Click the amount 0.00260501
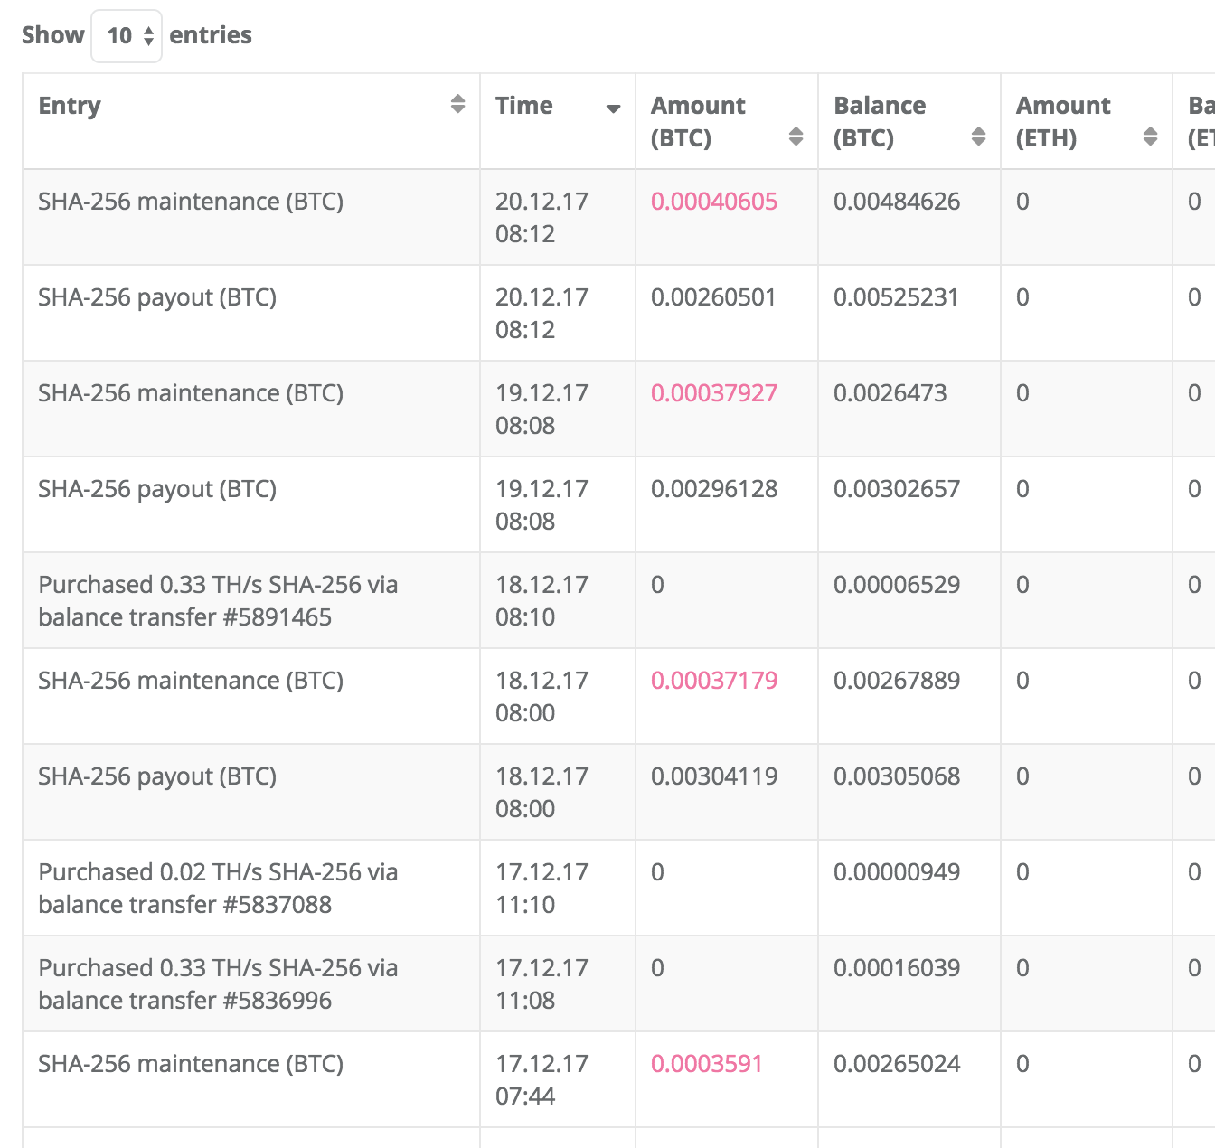 (x=713, y=297)
